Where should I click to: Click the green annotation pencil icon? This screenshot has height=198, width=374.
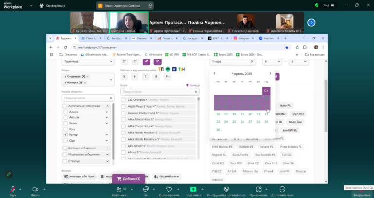pos(9,174)
